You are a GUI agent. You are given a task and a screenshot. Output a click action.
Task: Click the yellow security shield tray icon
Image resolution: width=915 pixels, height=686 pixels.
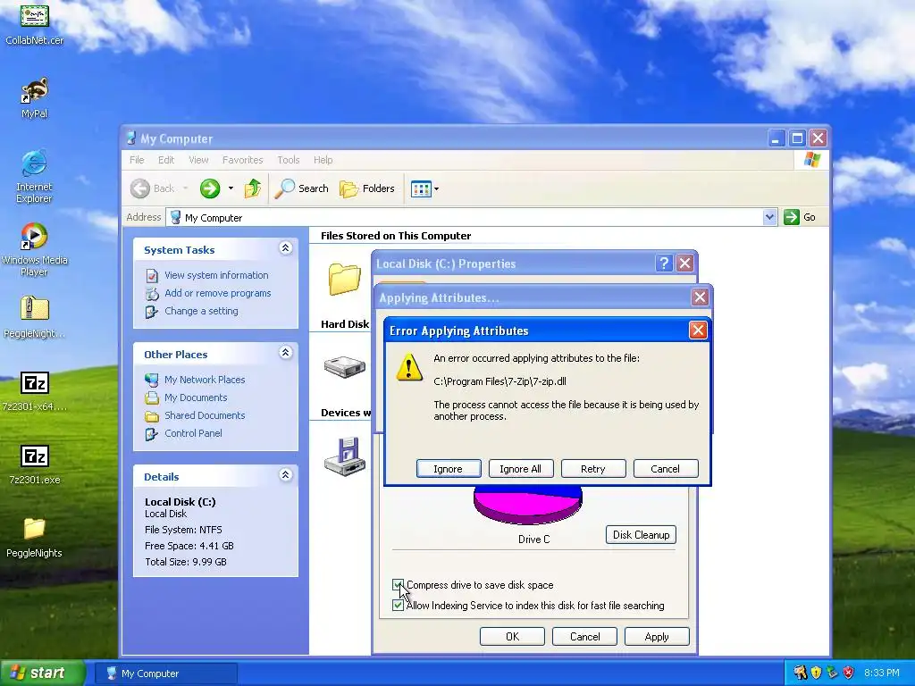pos(816,673)
